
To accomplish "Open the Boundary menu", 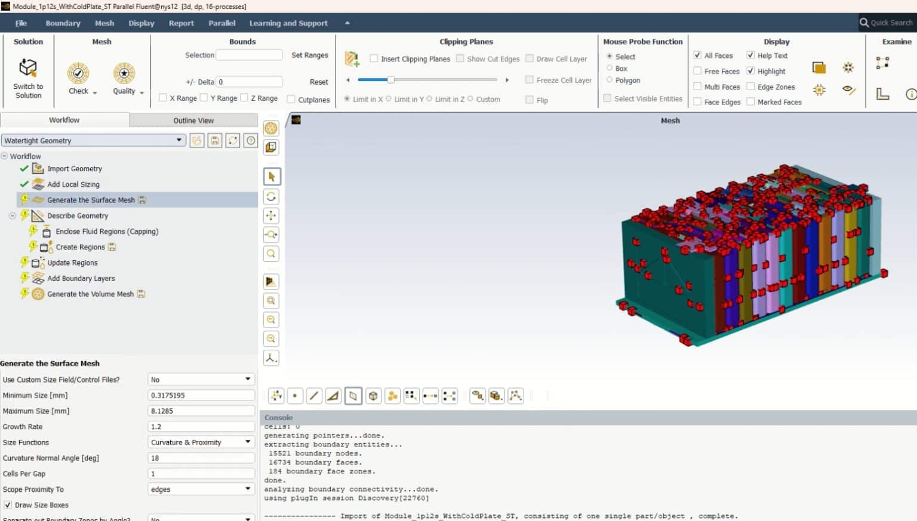I will (x=62, y=23).
